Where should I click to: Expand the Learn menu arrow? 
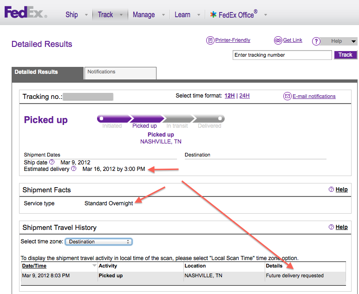[199, 15]
